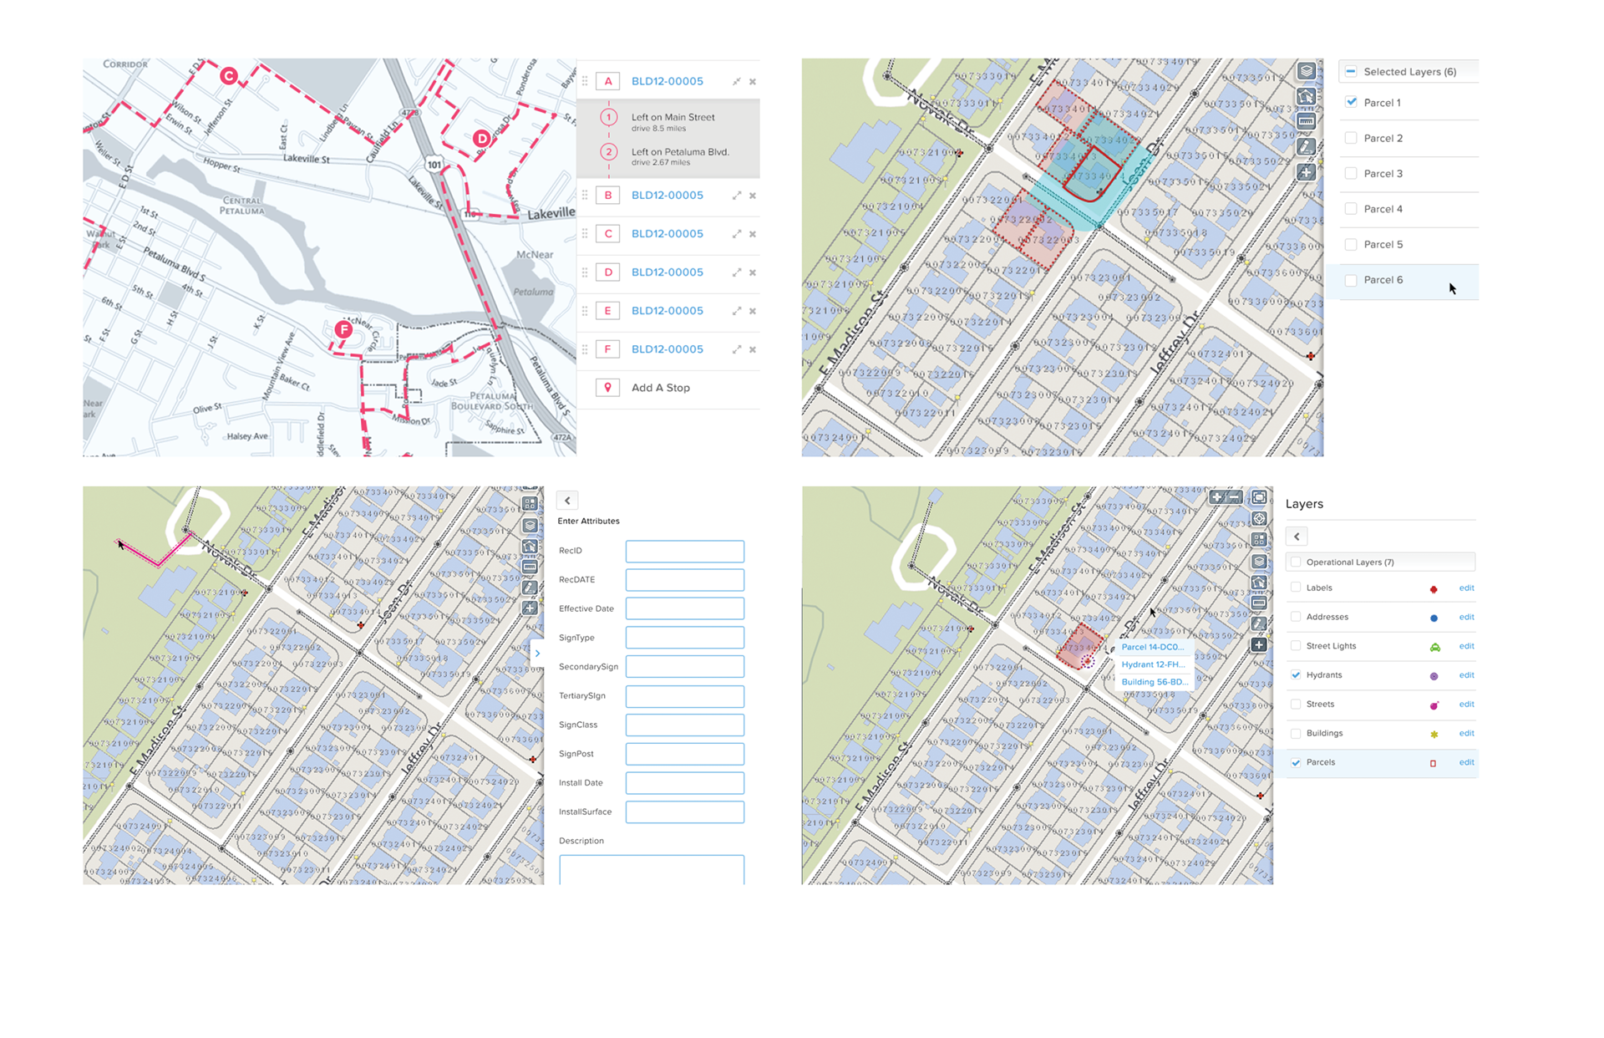Screen dimensions: 1604x1038
Task: Activate ruler tool on Enter Attributes map
Action: (x=530, y=567)
